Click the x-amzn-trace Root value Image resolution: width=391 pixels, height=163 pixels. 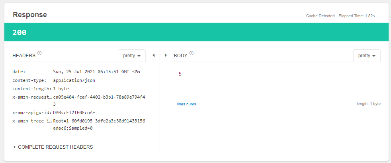pyautogui.click(x=99, y=121)
